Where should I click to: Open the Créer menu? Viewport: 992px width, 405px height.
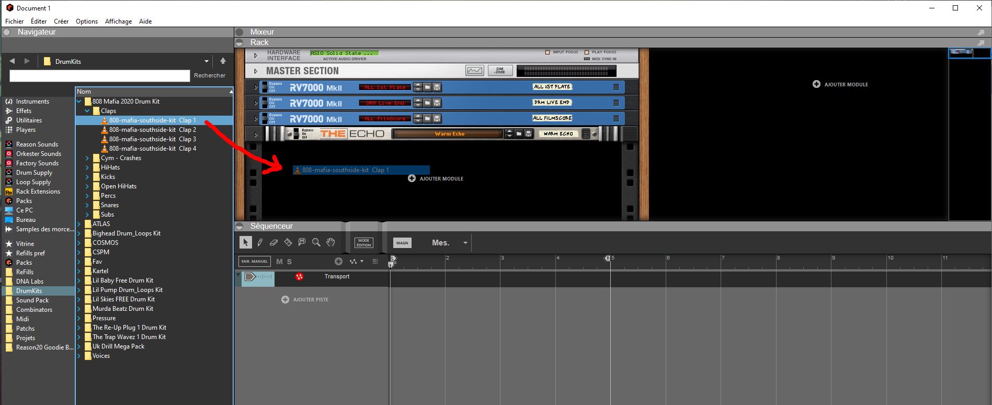coord(61,21)
